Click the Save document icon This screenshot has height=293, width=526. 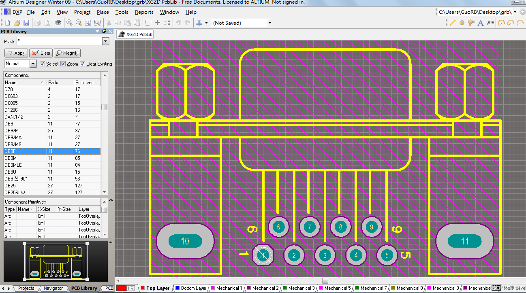point(26,22)
